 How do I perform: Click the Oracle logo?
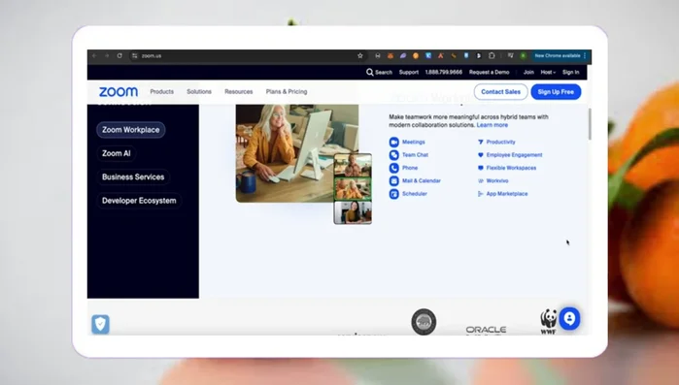[x=486, y=330]
